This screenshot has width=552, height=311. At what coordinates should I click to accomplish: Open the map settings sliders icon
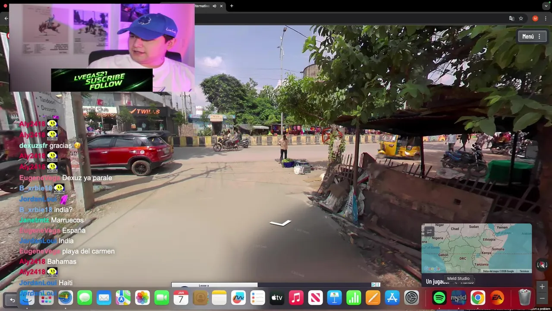[429, 232]
